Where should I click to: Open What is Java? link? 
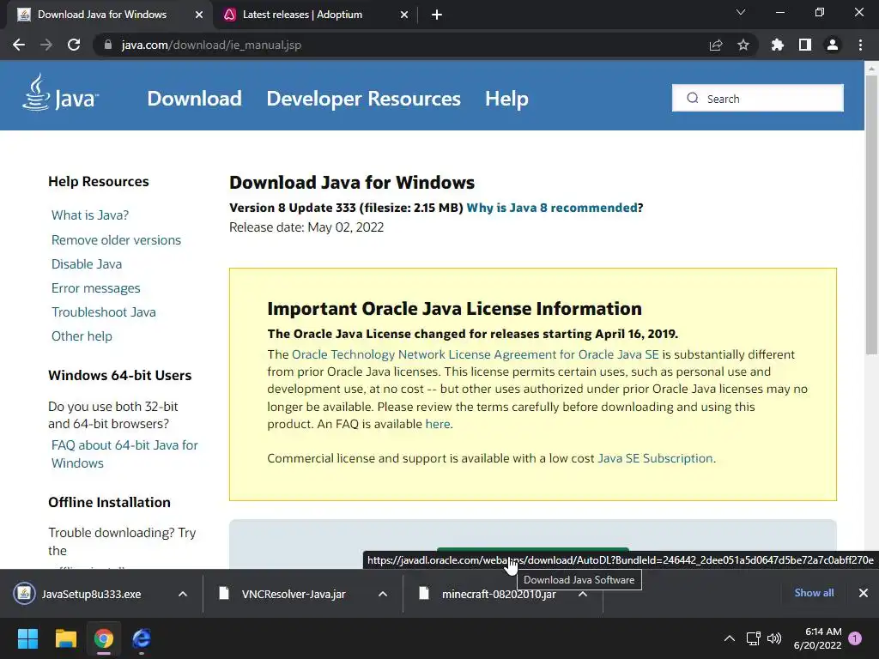[90, 215]
